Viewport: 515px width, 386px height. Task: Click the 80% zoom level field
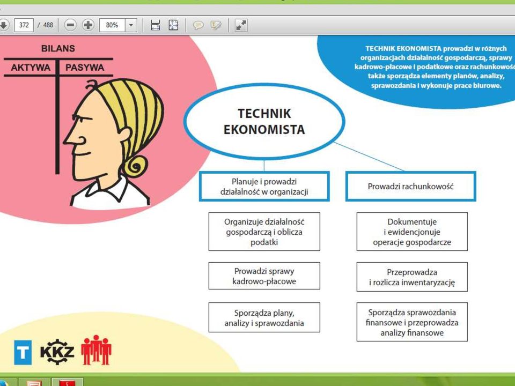(112, 25)
